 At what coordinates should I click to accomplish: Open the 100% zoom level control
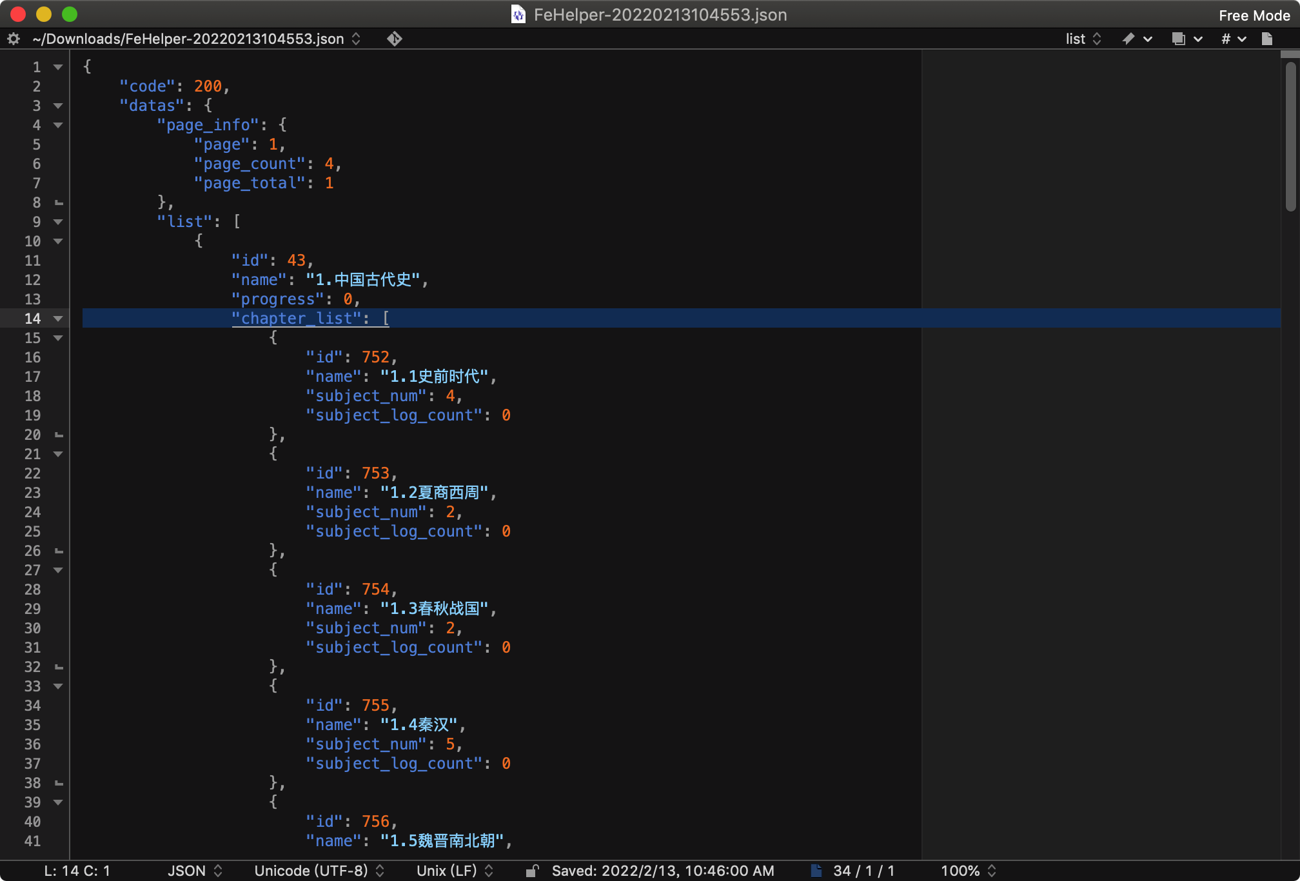coord(968,871)
